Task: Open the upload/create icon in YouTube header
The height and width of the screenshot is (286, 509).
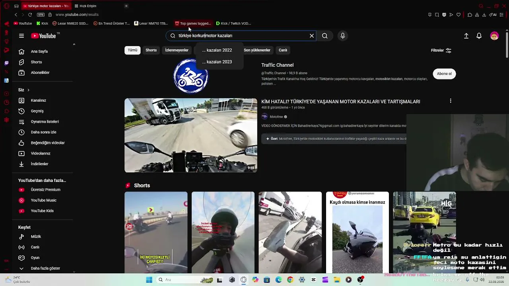Action: [466, 36]
